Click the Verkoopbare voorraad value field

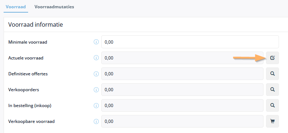[182, 121]
